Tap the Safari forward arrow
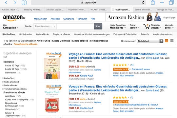This screenshot has height=118, width=177. coord(15,3)
